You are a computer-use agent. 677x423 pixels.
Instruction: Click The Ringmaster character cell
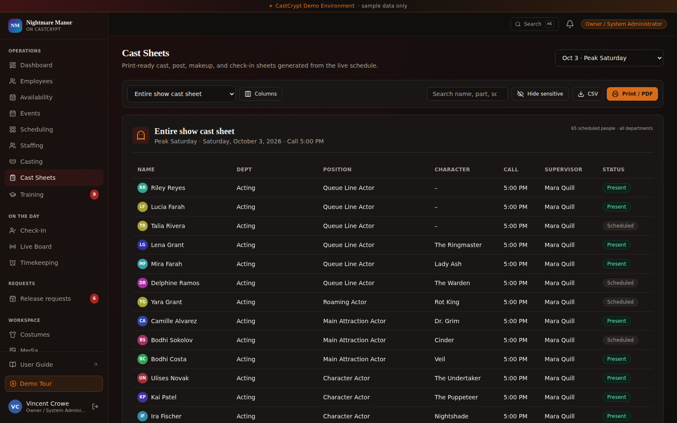(458, 245)
